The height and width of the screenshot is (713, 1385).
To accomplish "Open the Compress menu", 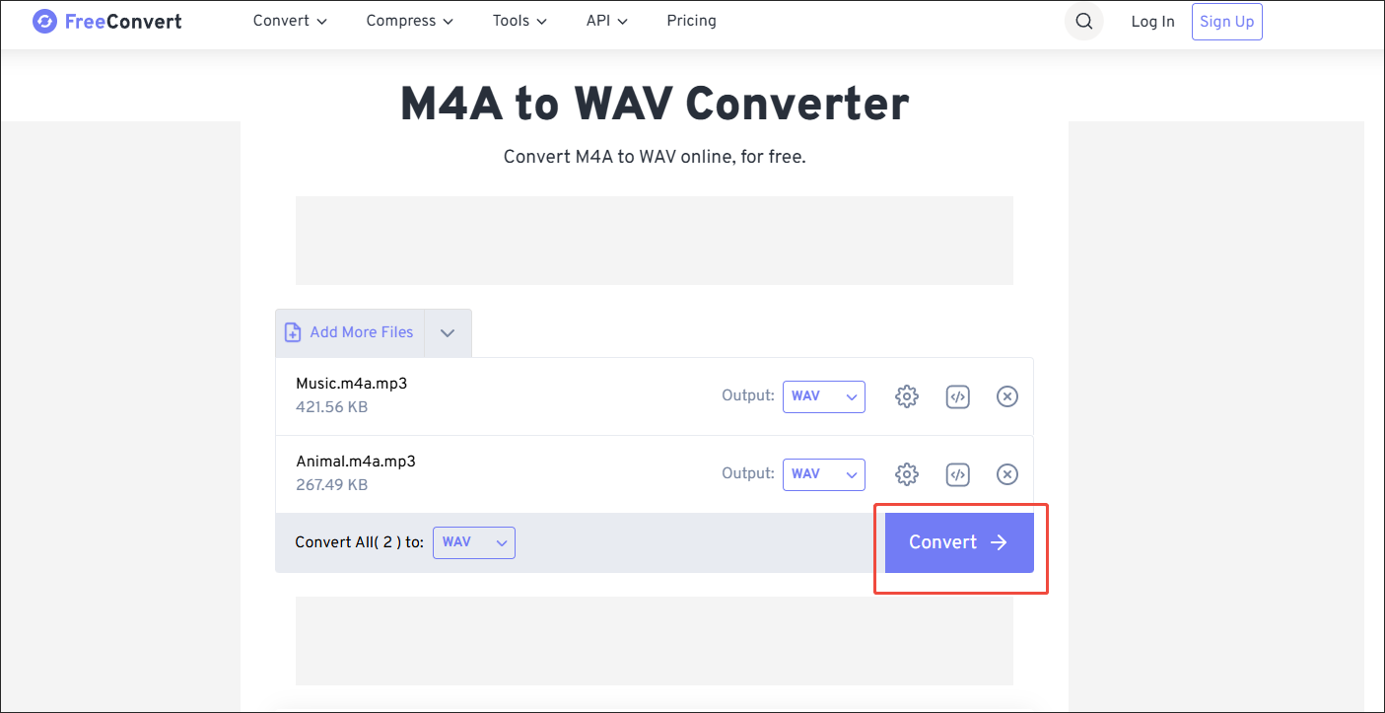I will (409, 20).
